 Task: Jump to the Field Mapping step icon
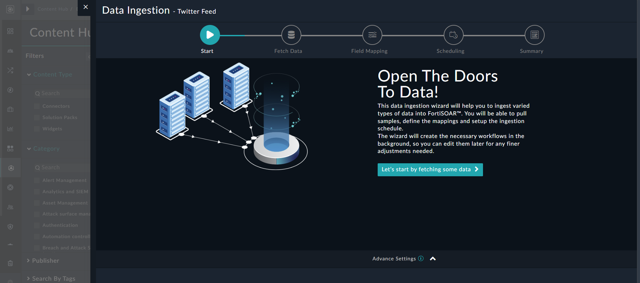point(372,35)
